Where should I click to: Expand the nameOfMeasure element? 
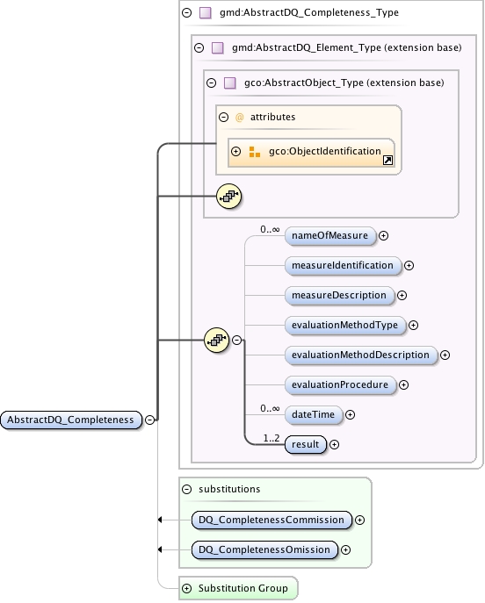(x=383, y=236)
